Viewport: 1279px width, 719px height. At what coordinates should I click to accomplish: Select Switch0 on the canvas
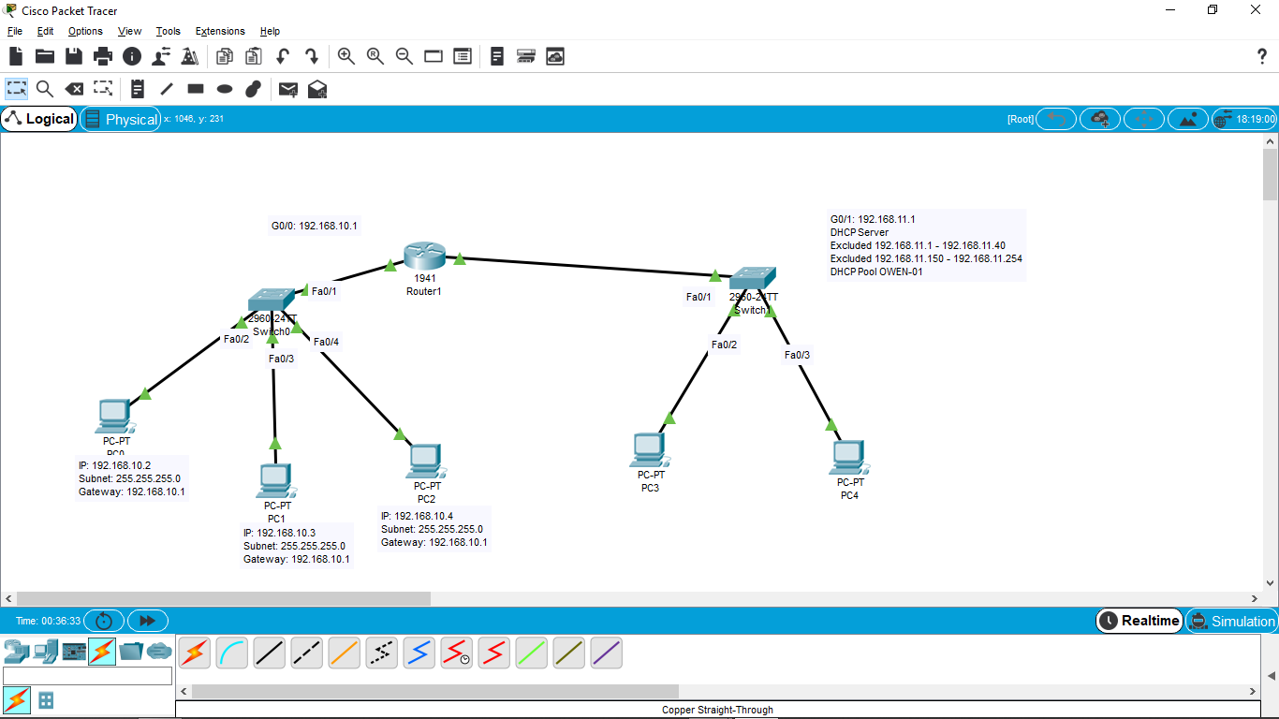point(271,301)
